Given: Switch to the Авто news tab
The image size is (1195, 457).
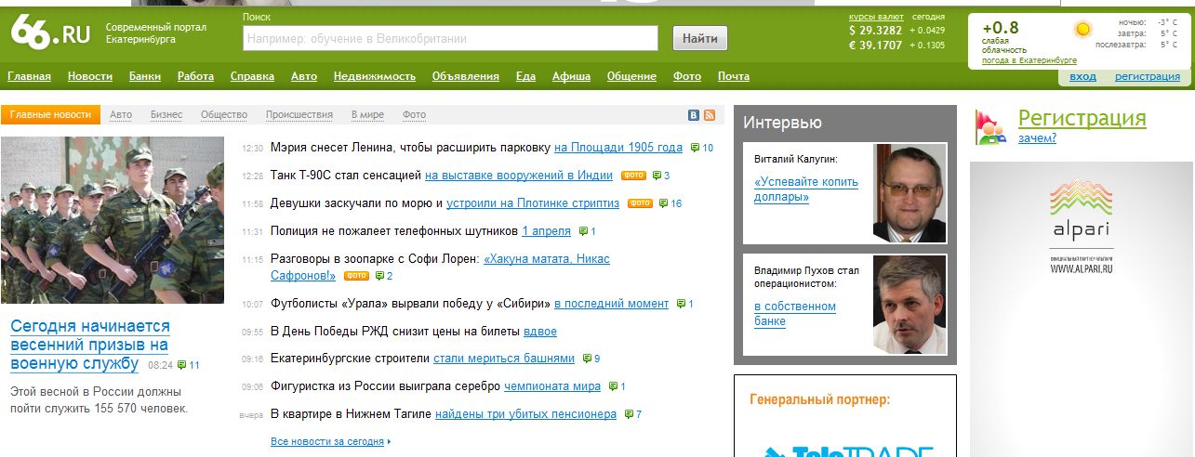Looking at the screenshot, I should pos(121,115).
